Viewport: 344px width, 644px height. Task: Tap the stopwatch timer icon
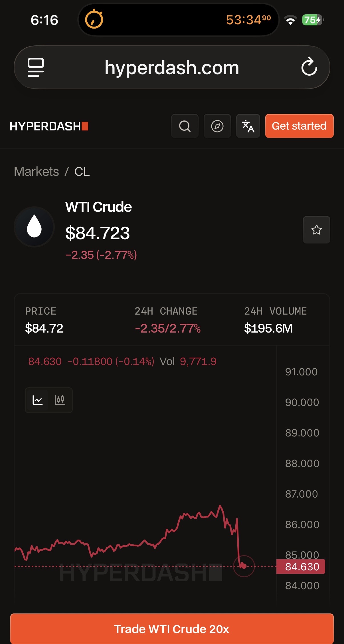point(94,19)
